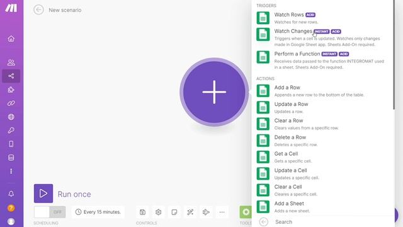Screen dimensions: 403x227
Task: Open Scenario settings gear icon
Action: pos(158,212)
